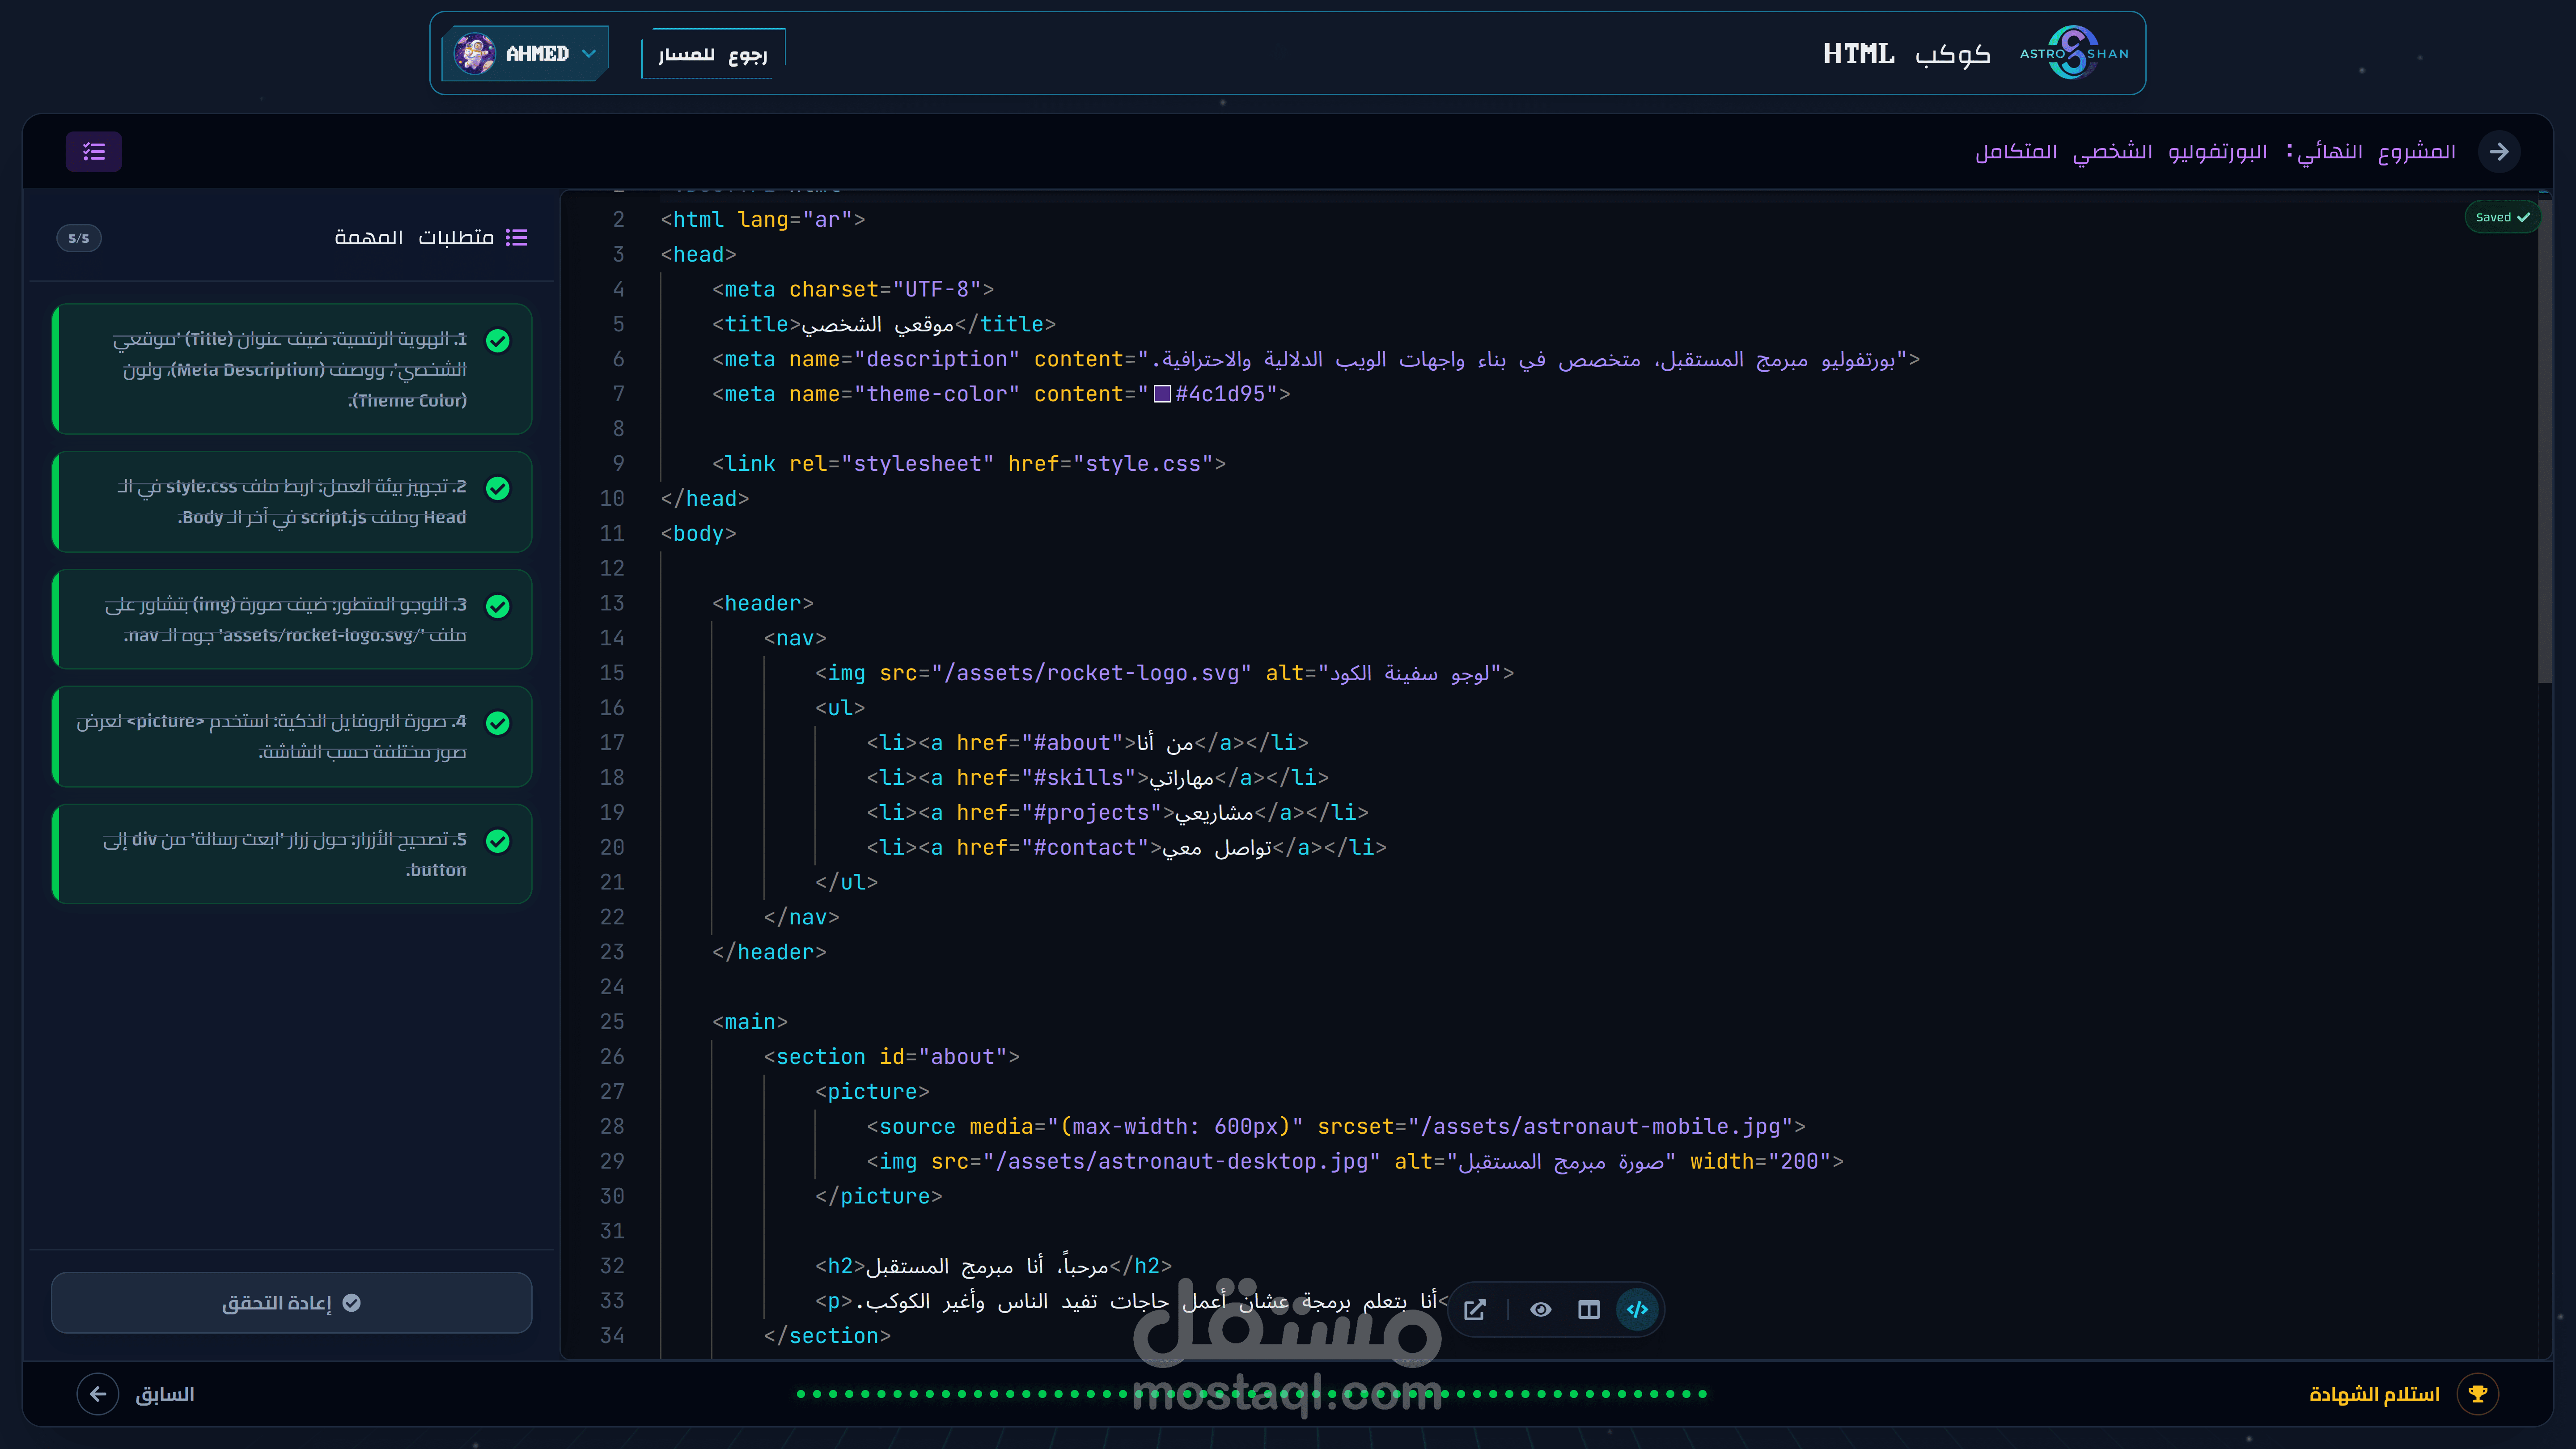Click the purple task list toggle icon

coord(94,151)
